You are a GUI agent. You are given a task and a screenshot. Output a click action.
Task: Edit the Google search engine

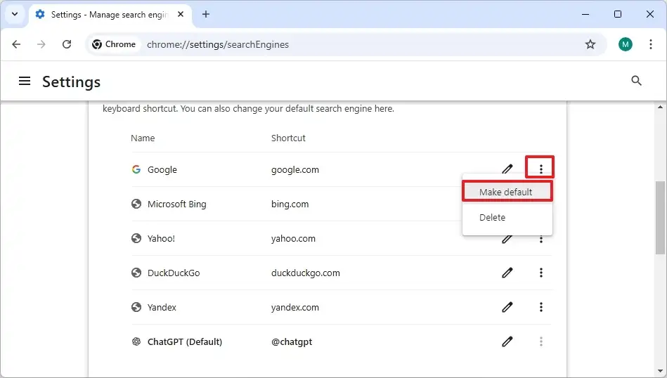pyautogui.click(x=507, y=169)
